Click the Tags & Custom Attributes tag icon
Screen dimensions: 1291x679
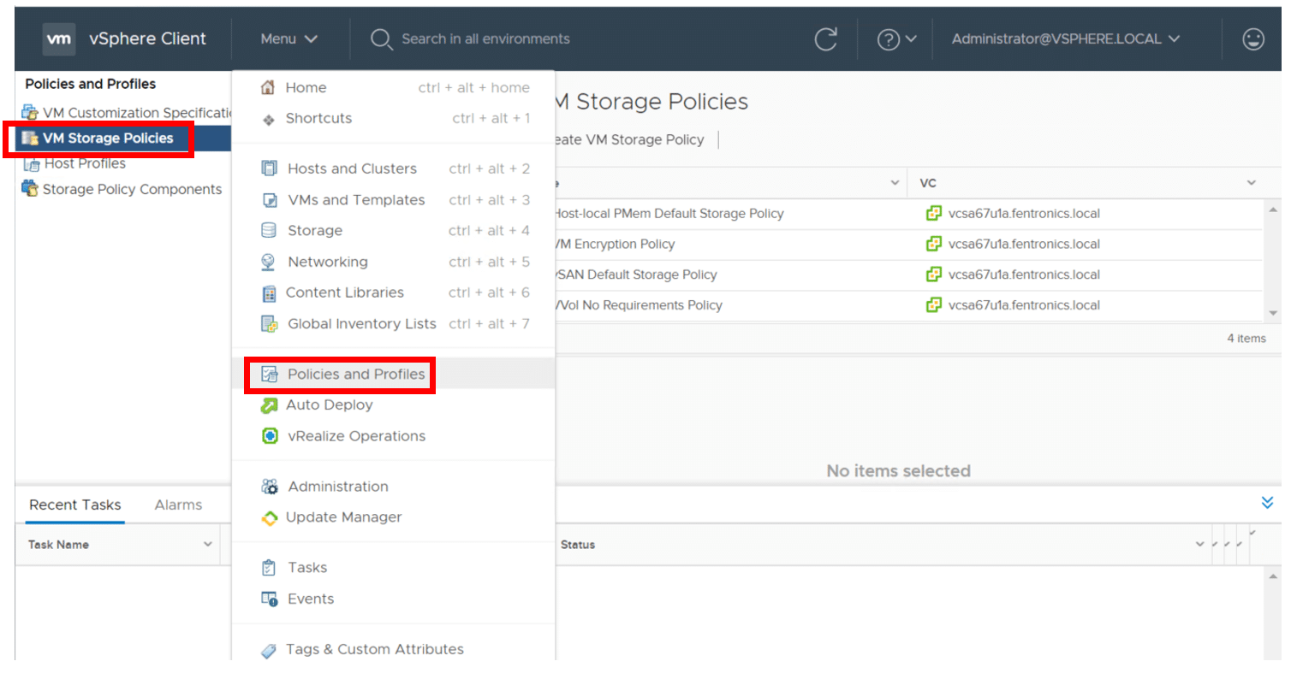point(269,650)
